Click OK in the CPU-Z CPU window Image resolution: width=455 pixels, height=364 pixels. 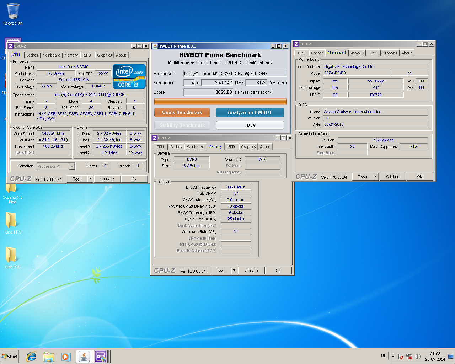pos(134,179)
